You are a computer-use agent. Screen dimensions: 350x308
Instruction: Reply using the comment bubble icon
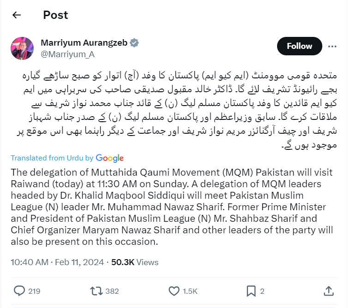[19, 291]
